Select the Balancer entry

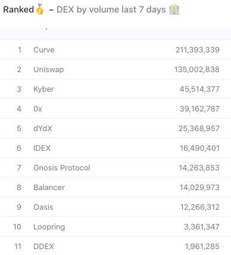pos(49,187)
